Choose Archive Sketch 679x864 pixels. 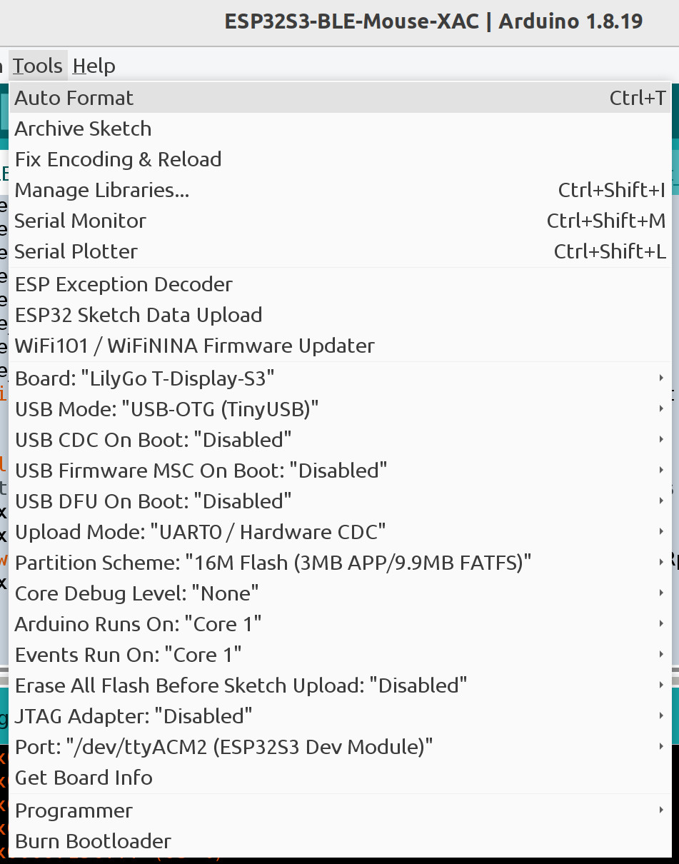(340, 129)
